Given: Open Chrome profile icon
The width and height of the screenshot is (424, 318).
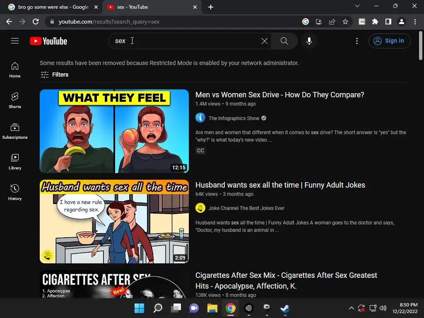Looking at the screenshot, I should click(x=402, y=22).
